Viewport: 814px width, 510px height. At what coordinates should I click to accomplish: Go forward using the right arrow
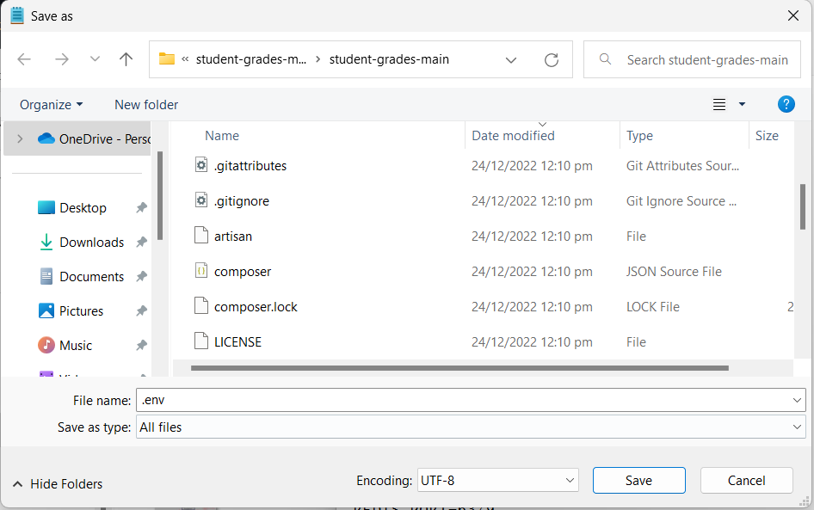(x=62, y=59)
